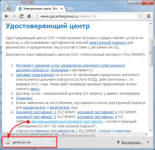Open the физических application form link
The image size is (155, 150).
(60, 107)
